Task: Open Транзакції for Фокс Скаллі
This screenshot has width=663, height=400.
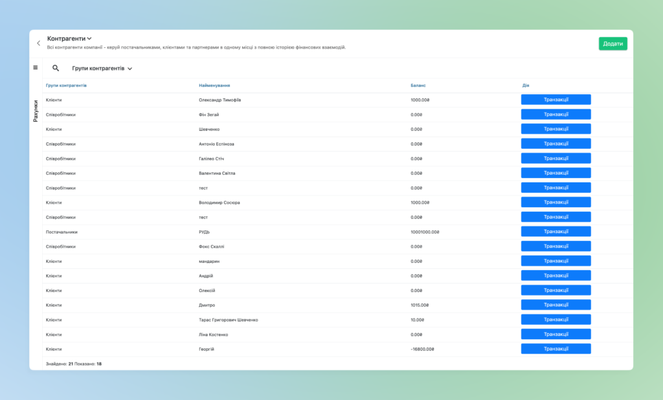Action: coord(556,246)
